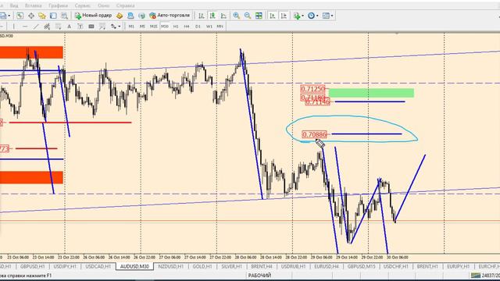Open the Strategy Tester magnifier icon
500x281 pixels.
[x=64, y=16]
